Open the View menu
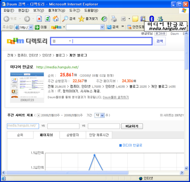Viewport: 190px width, 182px height. coord(39,11)
